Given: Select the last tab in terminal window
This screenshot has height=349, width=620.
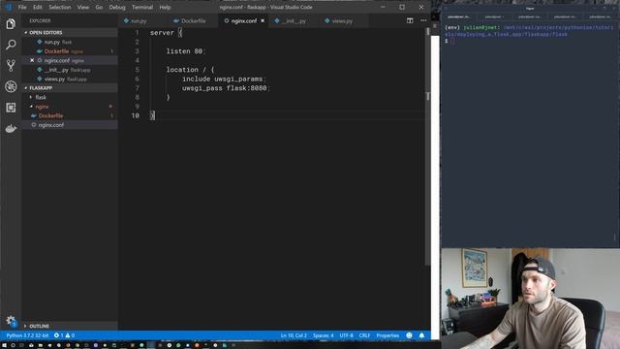Looking at the screenshot, I should coord(600,16).
